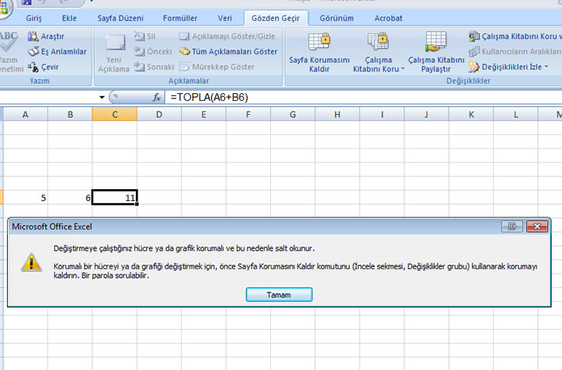Image resolution: width=562 pixels, height=370 pixels.
Task: Click the Tamam button
Action: (x=279, y=295)
